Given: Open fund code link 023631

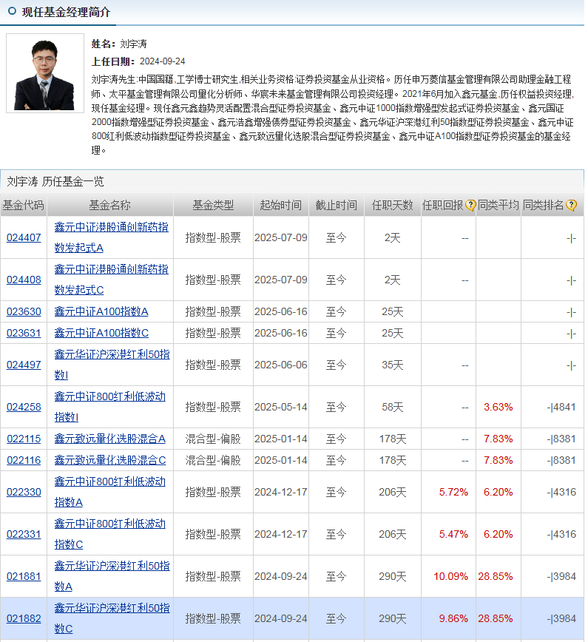Looking at the screenshot, I should (x=24, y=333).
